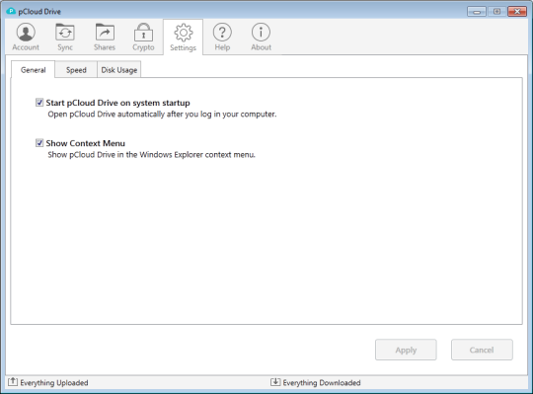The image size is (533, 394).
Task: Click the Cancel button
Action: coord(482,350)
